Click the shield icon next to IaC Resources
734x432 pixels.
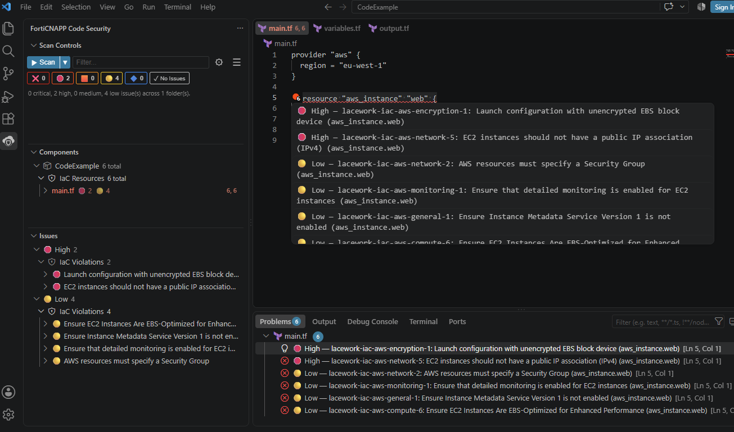tap(52, 179)
